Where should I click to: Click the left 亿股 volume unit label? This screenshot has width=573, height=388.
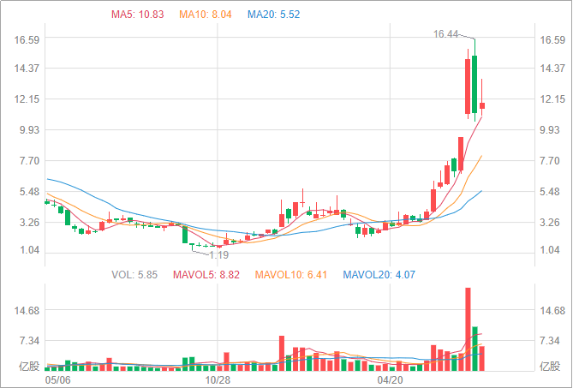(x=29, y=366)
